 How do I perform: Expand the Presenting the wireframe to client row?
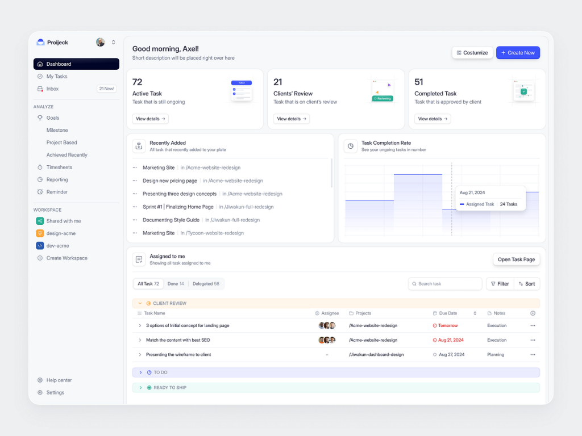[x=140, y=355]
